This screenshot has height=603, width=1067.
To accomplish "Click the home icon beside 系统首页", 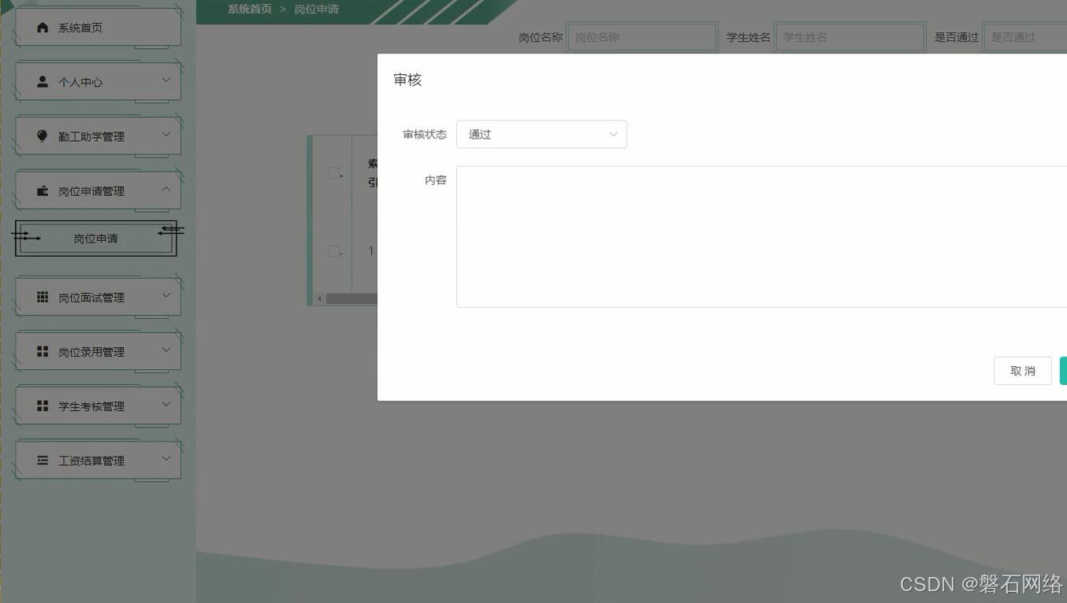I will 43,27.
